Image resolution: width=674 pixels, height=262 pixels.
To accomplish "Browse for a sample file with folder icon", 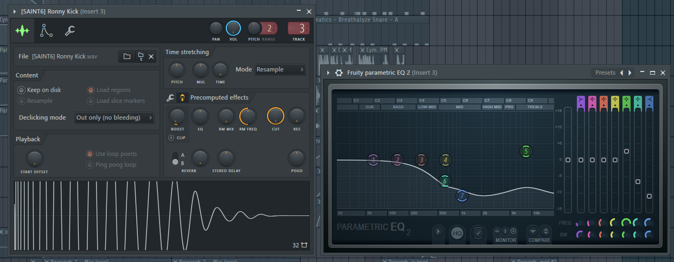I will click(x=127, y=56).
